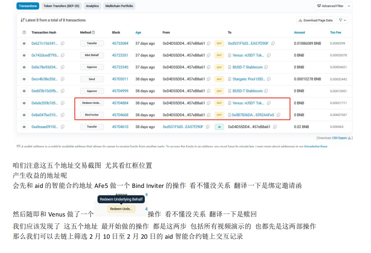Screen dimensions: 371x253
Task: Click the question mark icon left of Transaction Hash
Action: pos(24,33)
